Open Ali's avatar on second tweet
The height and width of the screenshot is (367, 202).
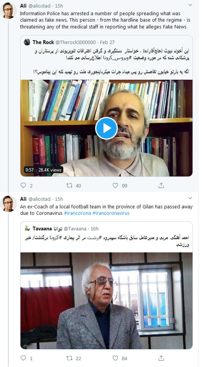(x=8, y=204)
